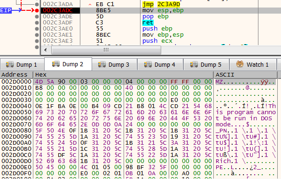This screenshot has width=281, height=179.
Task: Open the Dump 3 tab
Action: click(114, 64)
